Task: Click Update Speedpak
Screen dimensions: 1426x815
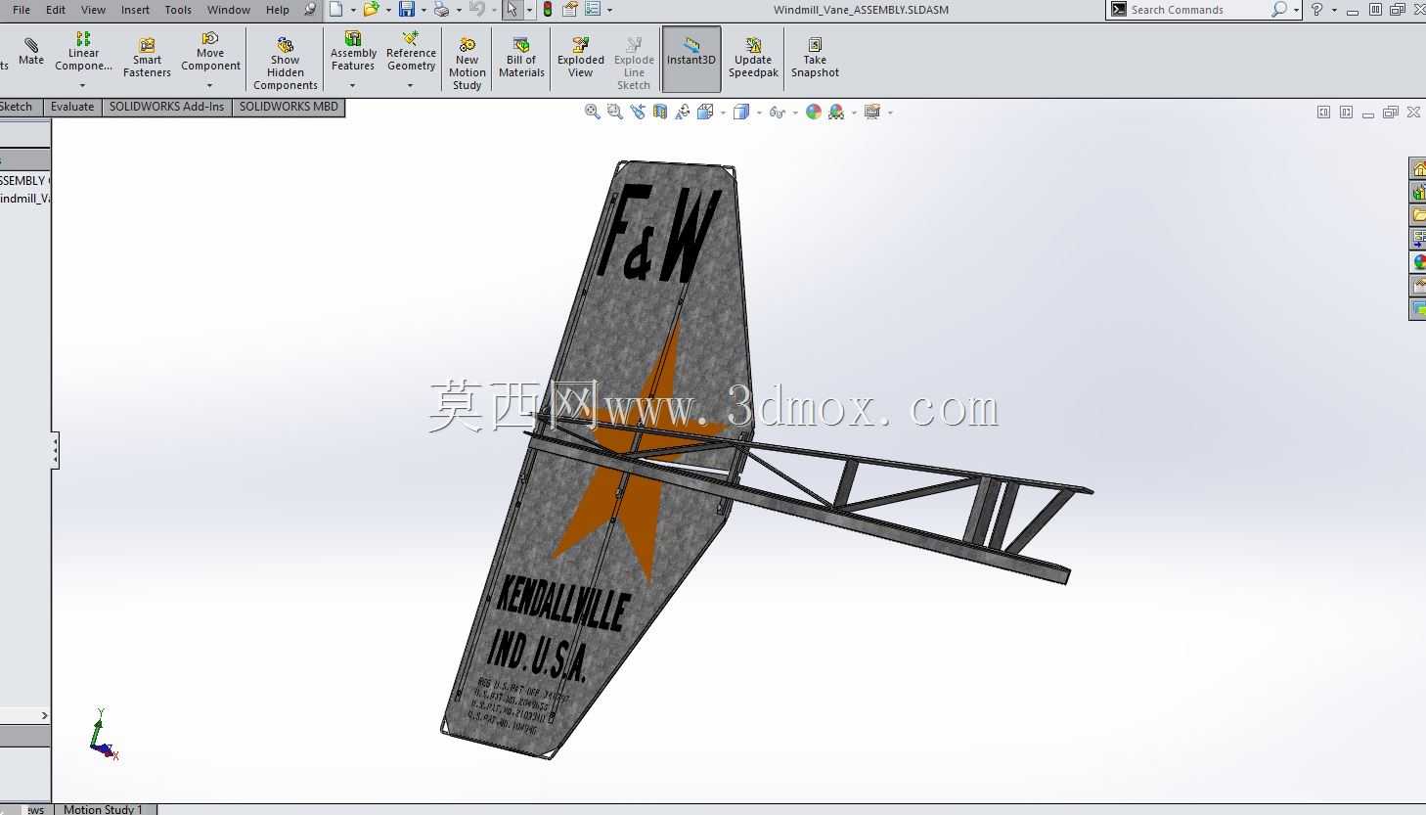Action: pos(753,59)
